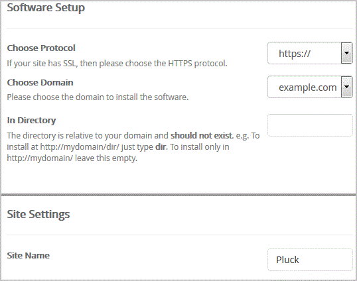Click the SSL protocol hint text
This screenshot has width=357, height=281.
click(117, 63)
